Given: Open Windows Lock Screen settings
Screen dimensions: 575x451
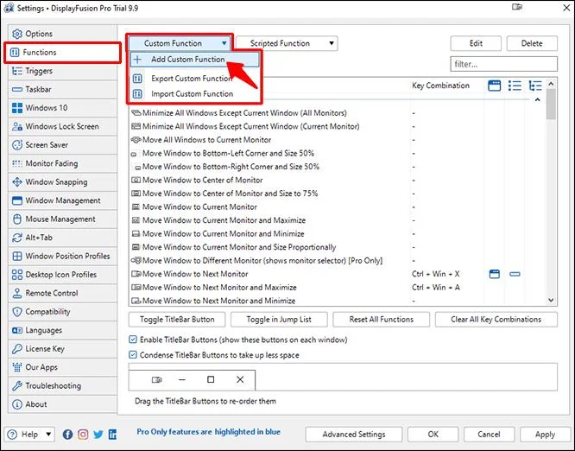Looking at the screenshot, I should click(x=62, y=126).
